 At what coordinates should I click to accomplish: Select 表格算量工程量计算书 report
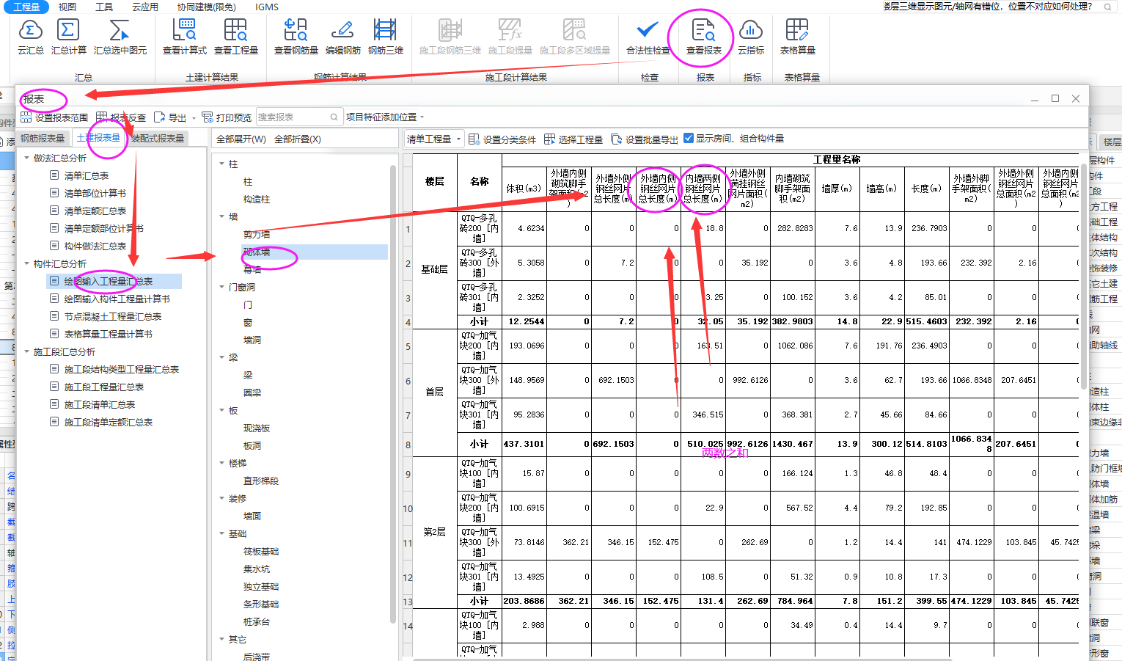[109, 334]
